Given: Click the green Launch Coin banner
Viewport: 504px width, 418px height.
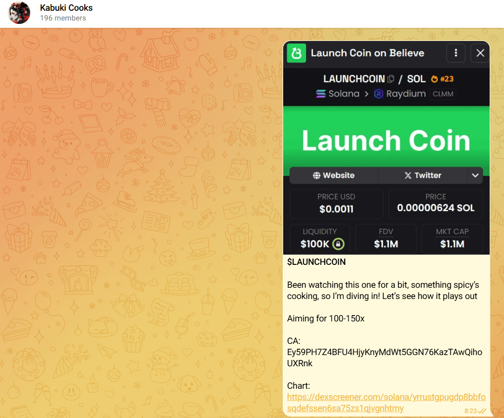Looking at the screenshot, I should (387, 140).
